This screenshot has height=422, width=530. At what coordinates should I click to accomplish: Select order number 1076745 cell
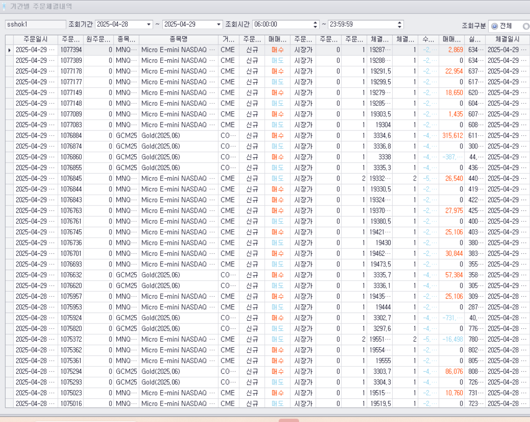click(x=71, y=232)
